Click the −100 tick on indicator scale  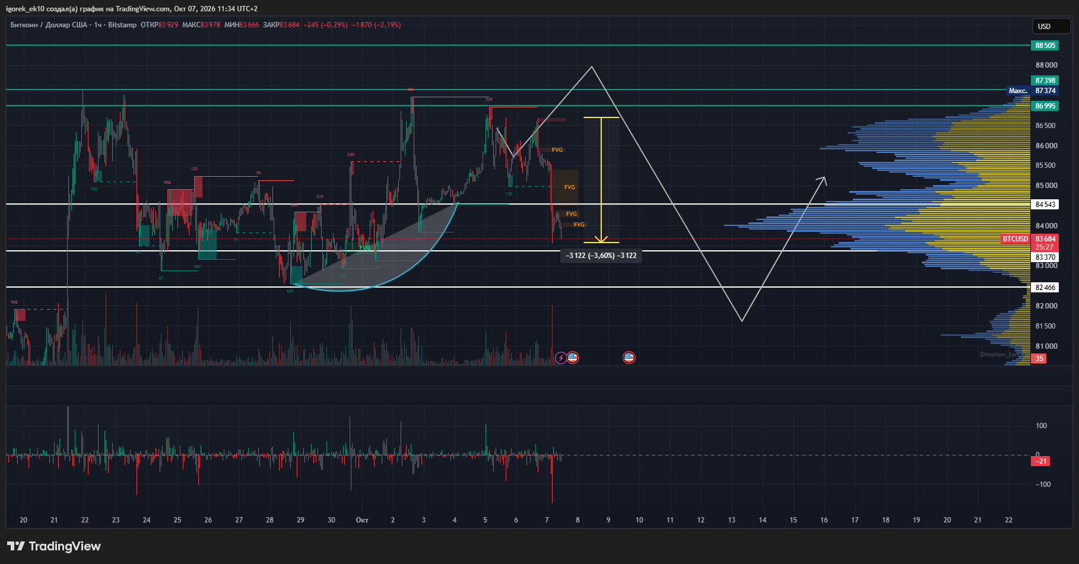click(x=1043, y=485)
